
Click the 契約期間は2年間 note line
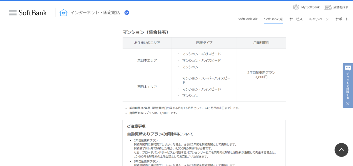pos(185,108)
